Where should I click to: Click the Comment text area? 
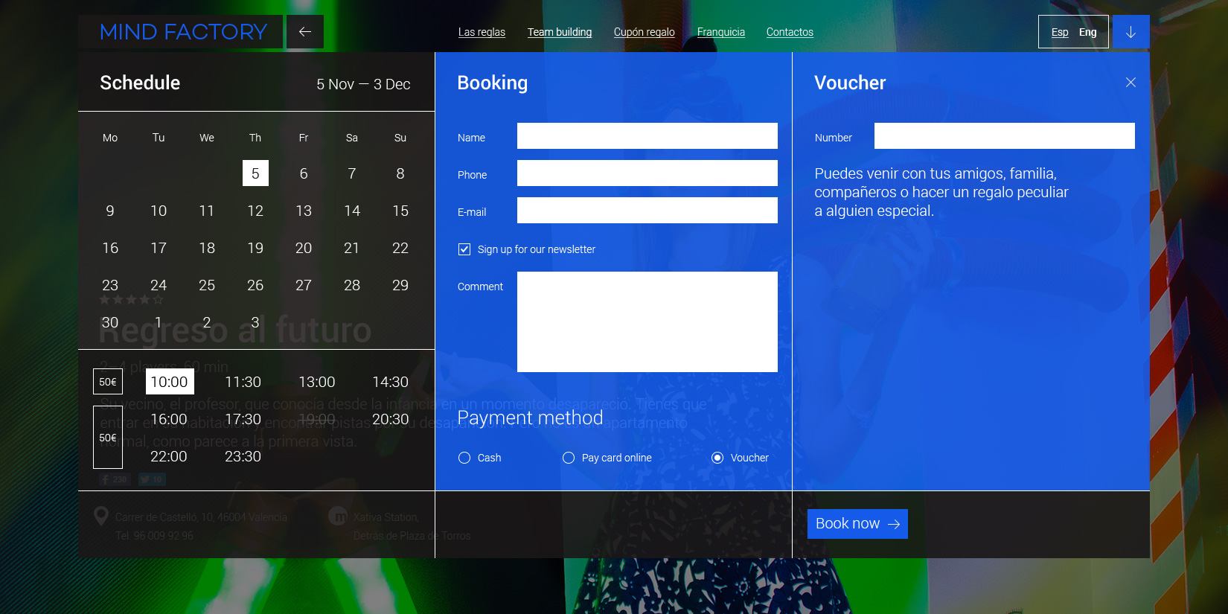(647, 322)
